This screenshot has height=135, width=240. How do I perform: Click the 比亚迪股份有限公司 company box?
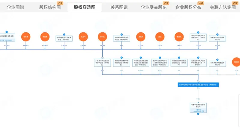click(x=7, y=37)
